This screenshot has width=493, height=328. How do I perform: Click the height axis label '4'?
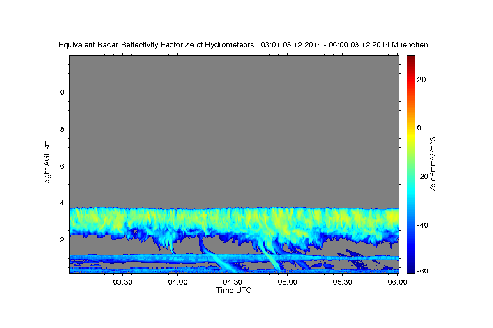[62, 203]
